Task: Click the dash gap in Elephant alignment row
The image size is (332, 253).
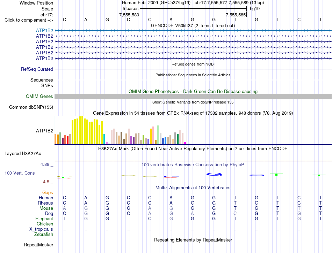Action: [129, 219]
